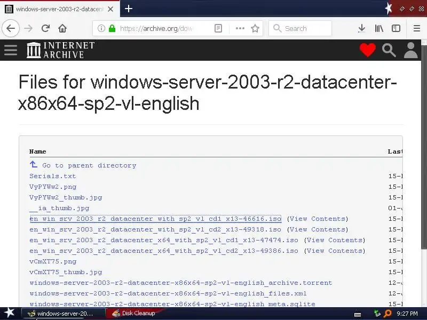The width and height of the screenshot is (427, 320).
Task: Download the x64 cd2_x13-49386.iso file
Action: (x=164, y=251)
